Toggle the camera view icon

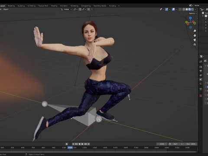coord(195,40)
